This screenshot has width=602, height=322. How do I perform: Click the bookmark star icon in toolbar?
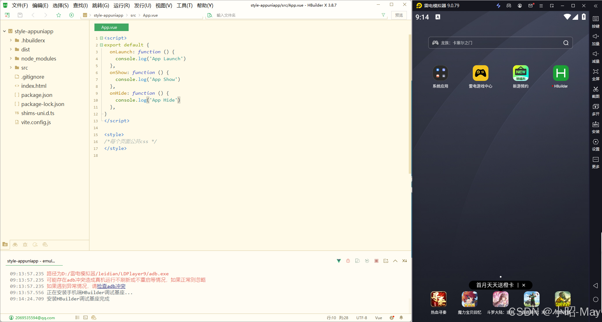click(59, 15)
